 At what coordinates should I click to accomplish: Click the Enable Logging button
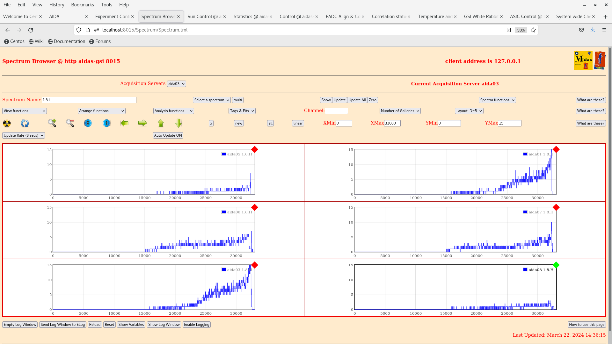pos(197,325)
